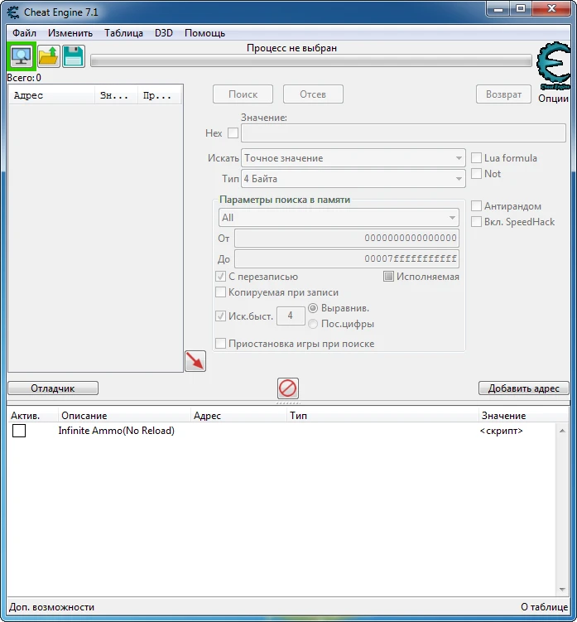The width and height of the screenshot is (577, 622).
Task: Open the D3D menu
Action: point(164,33)
